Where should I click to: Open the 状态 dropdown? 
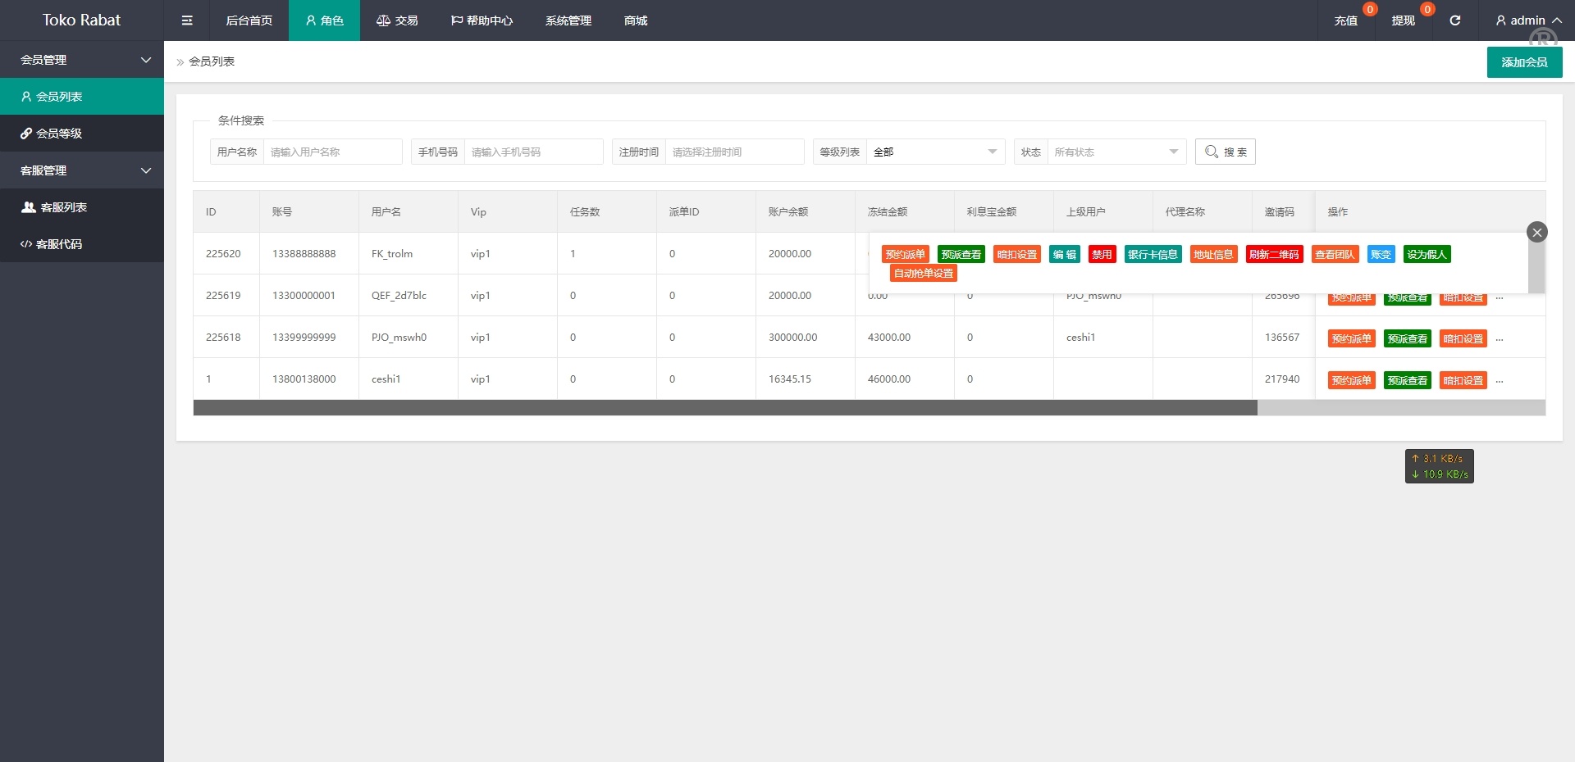click(1116, 152)
